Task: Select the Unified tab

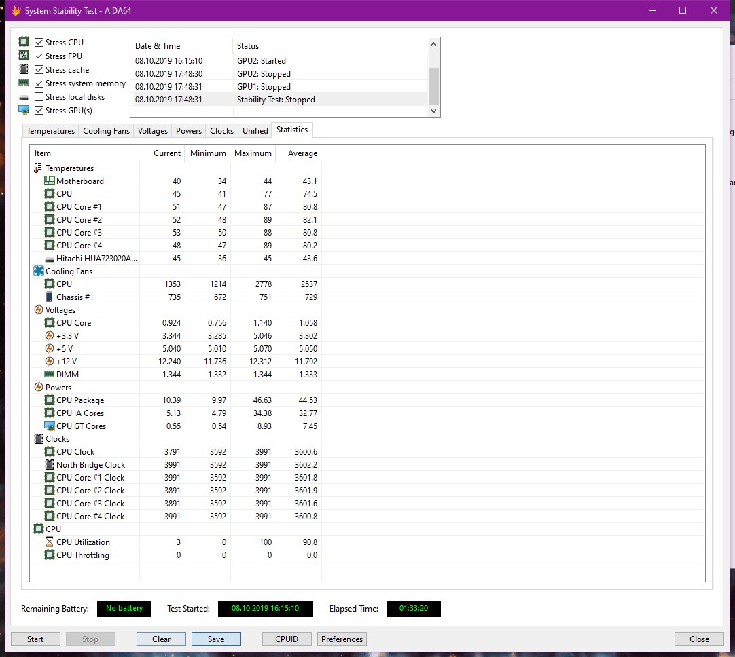Action: 255,130
